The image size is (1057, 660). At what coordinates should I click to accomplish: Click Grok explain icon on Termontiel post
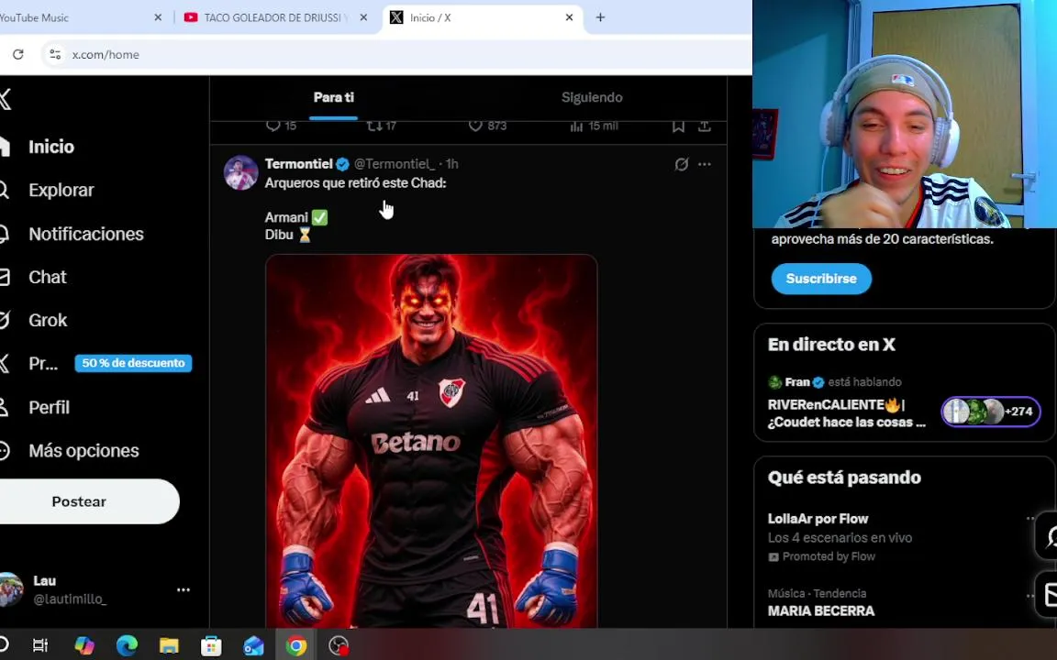pyautogui.click(x=682, y=164)
